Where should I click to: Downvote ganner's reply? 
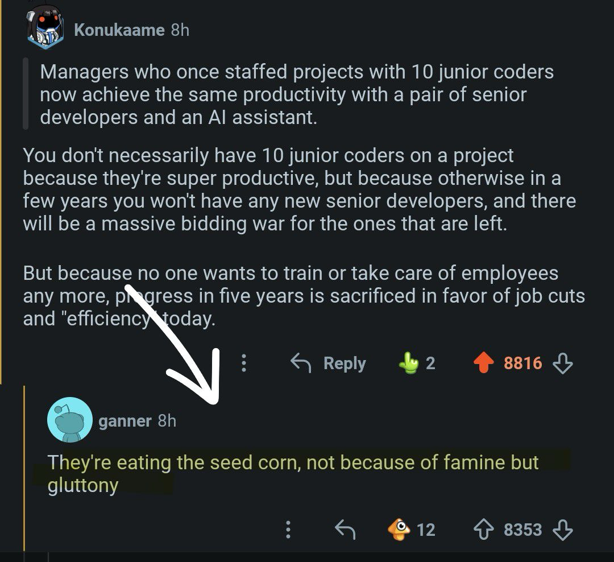coord(563,530)
